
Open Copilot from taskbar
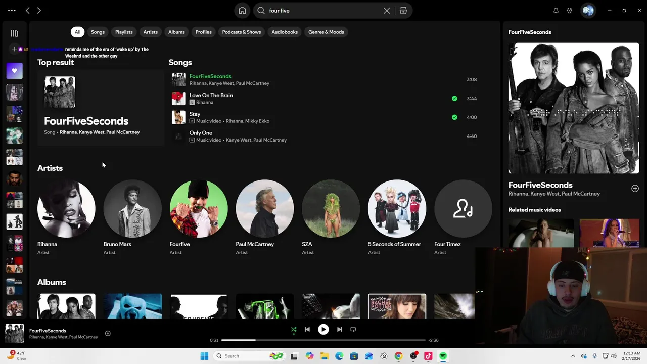pyautogui.click(x=309, y=356)
